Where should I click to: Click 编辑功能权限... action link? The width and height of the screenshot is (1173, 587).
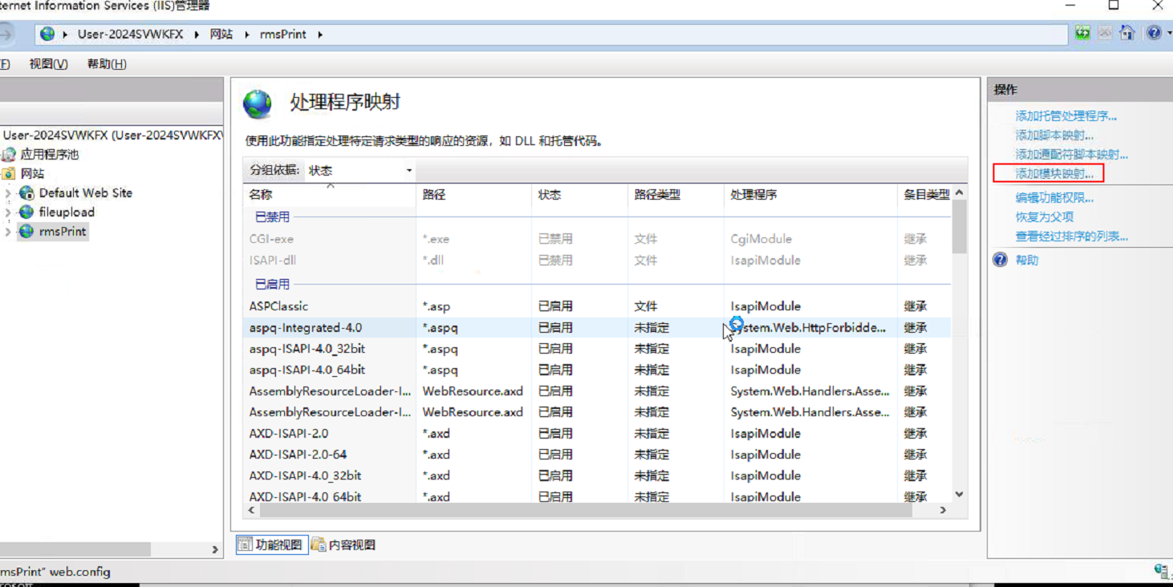[1054, 198]
